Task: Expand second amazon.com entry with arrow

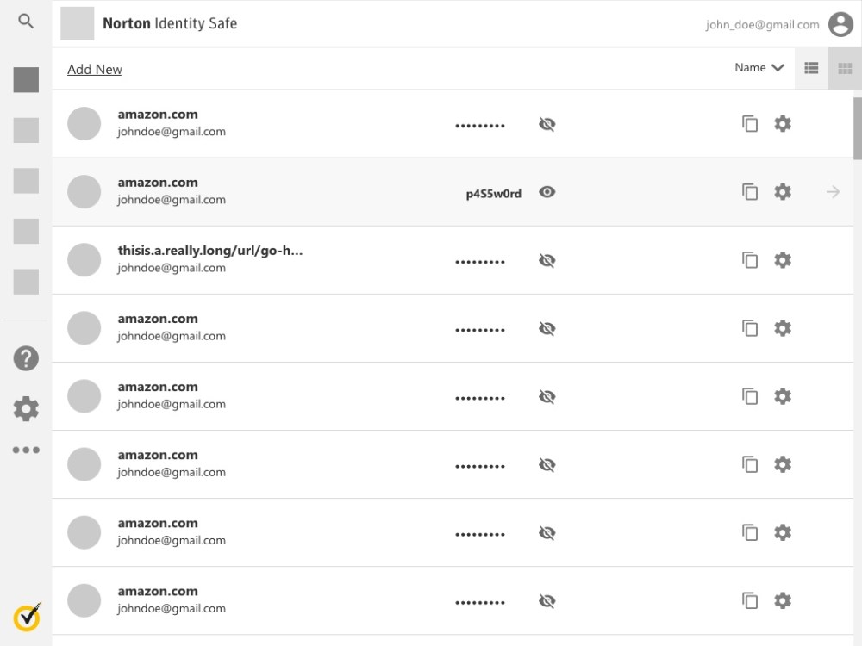Action: pyautogui.click(x=833, y=192)
